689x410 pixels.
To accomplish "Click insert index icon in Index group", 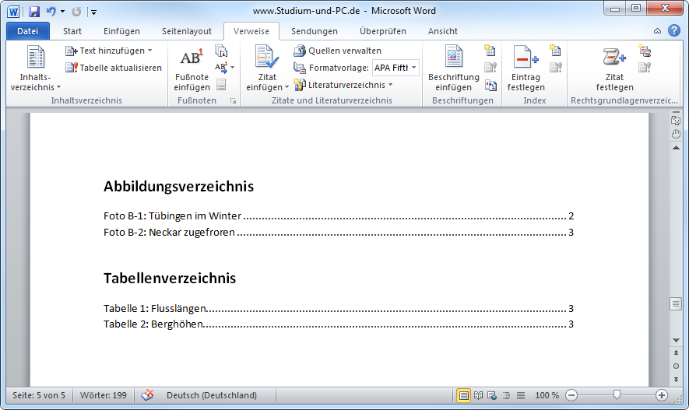I will pos(555,51).
